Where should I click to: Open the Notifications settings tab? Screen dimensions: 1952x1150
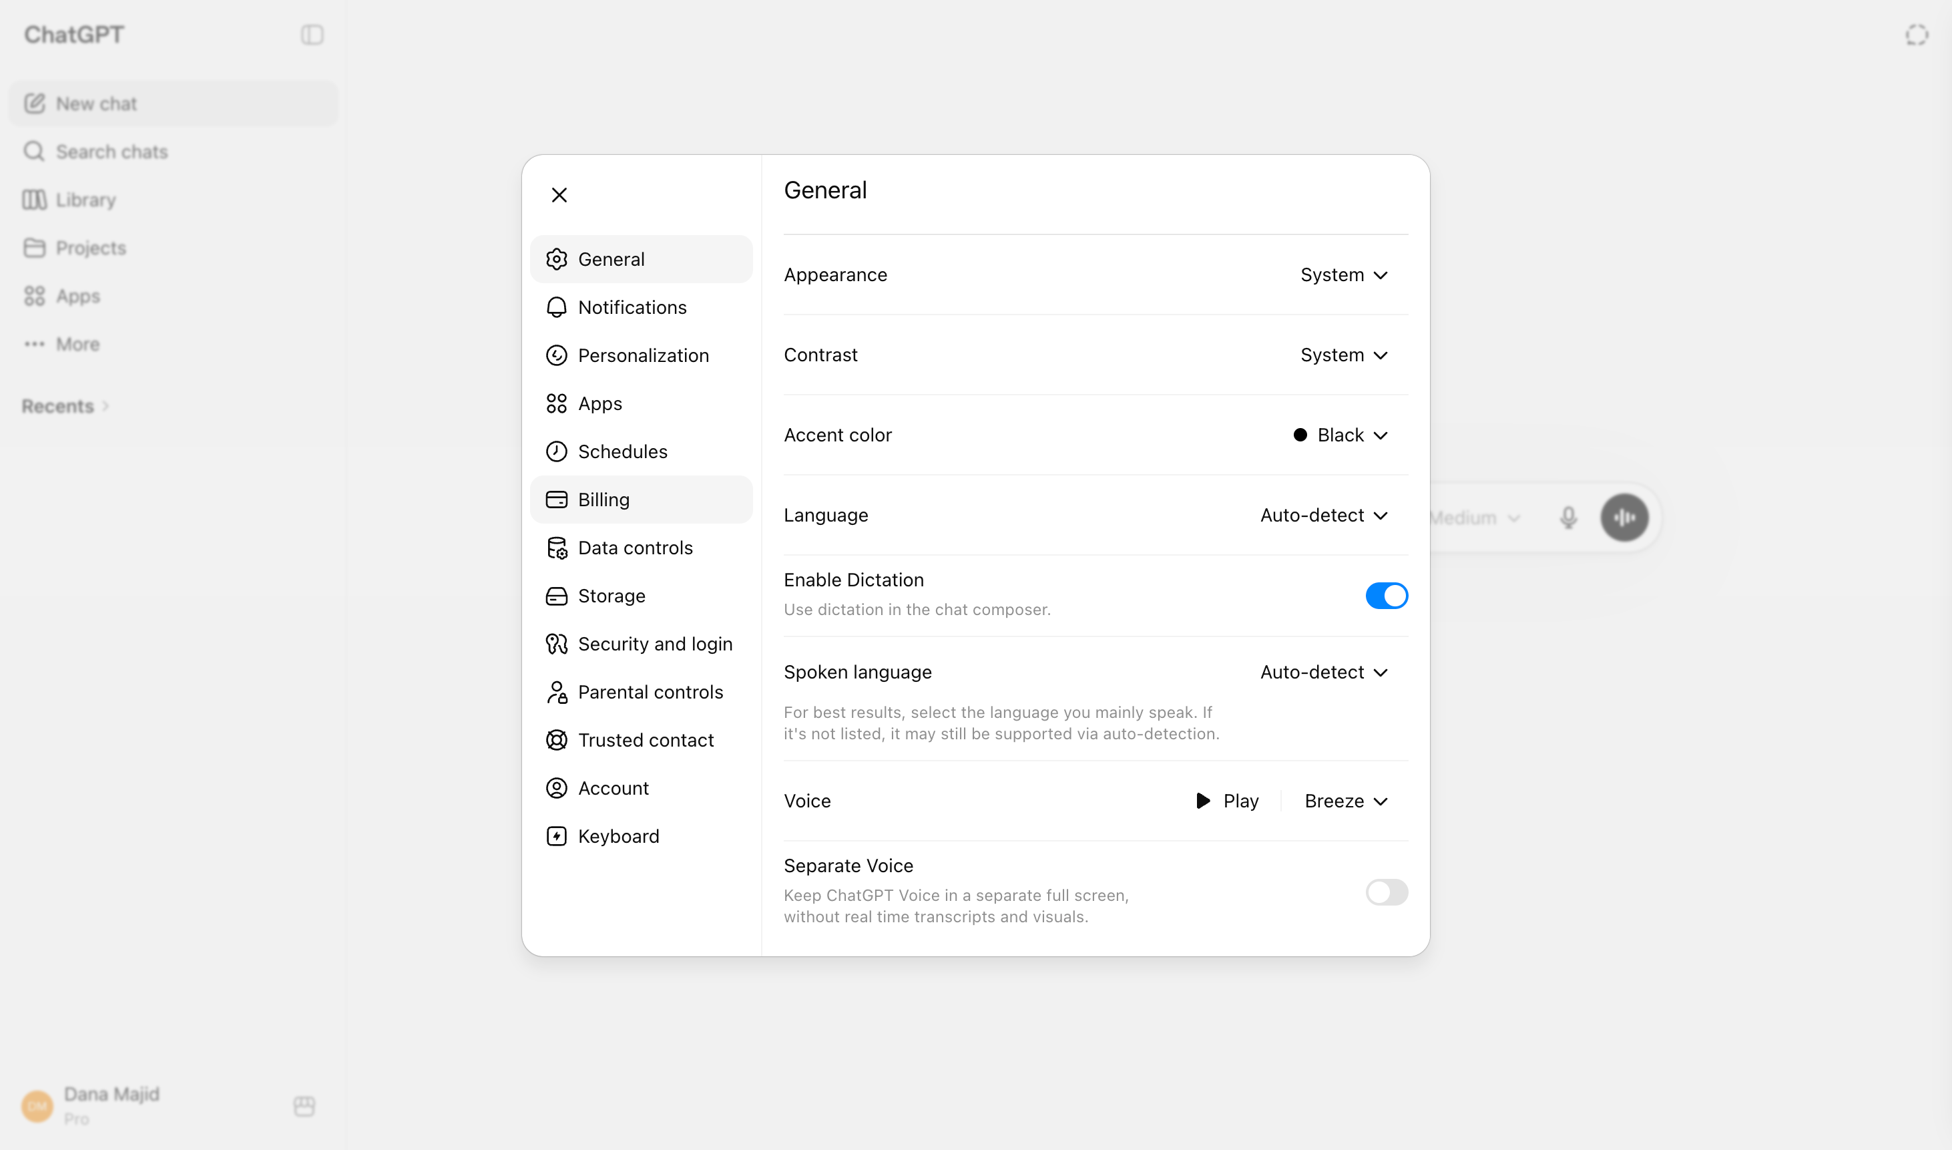(641, 307)
